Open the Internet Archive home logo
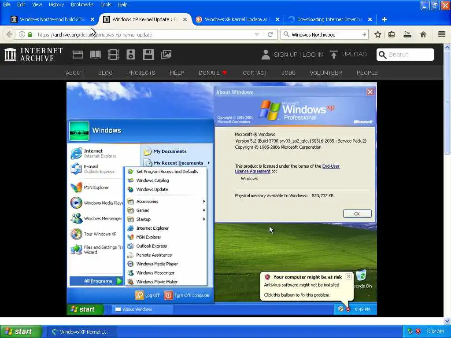Image resolution: width=451 pixels, height=338 pixels. [x=33, y=54]
